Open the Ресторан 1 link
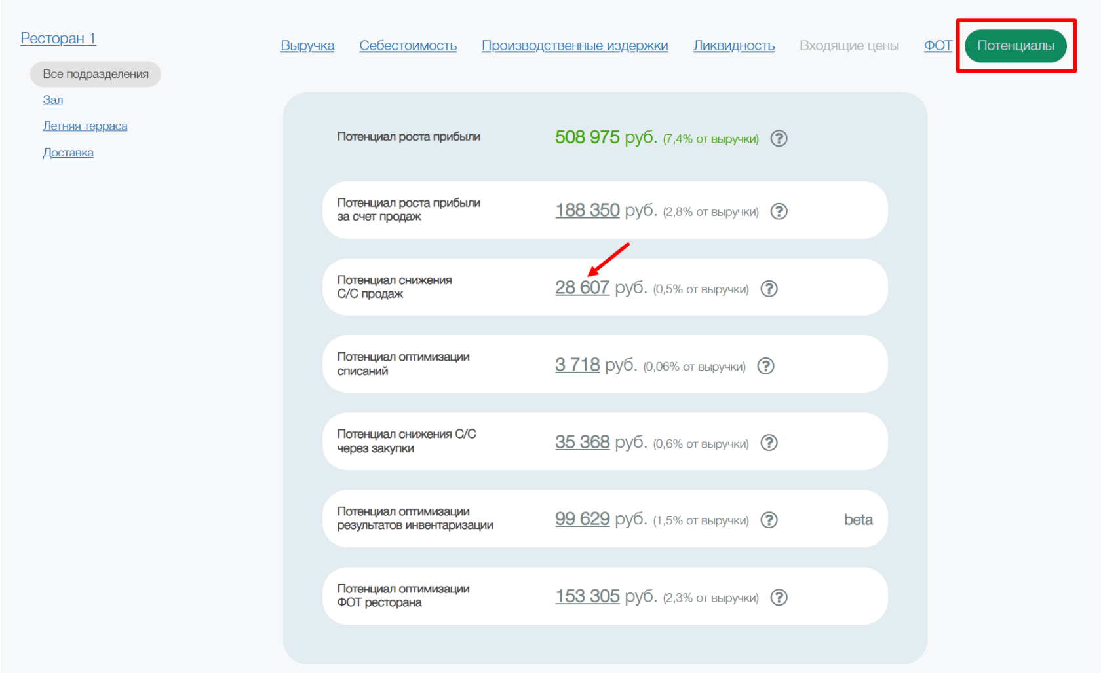This screenshot has width=1101, height=673. tap(58, 39)
